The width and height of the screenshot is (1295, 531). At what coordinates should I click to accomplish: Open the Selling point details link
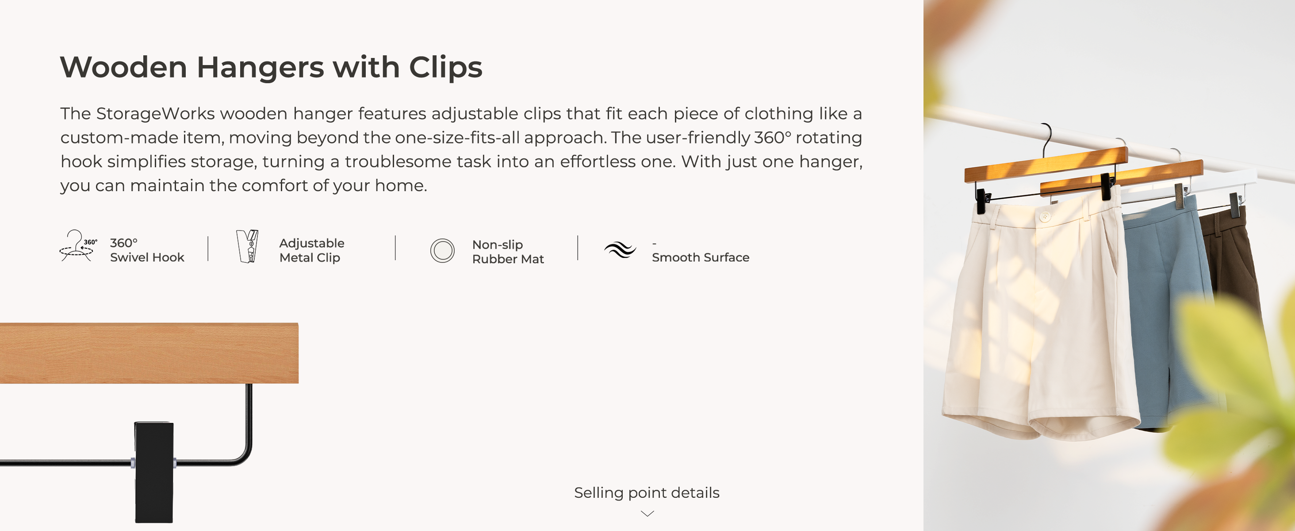pos(647,492)
